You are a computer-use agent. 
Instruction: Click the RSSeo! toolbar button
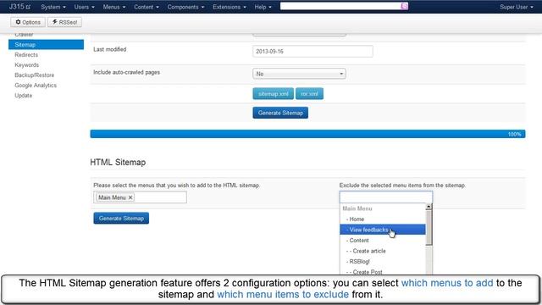64,22
